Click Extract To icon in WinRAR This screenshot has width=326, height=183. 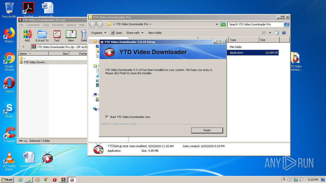42,36
